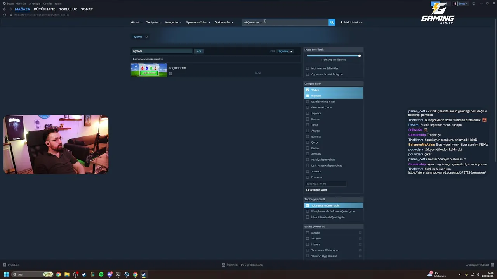Switch to the KÜTÜPHANE tab
Screen dimensions: 497x279
click(x=44, y=9)
